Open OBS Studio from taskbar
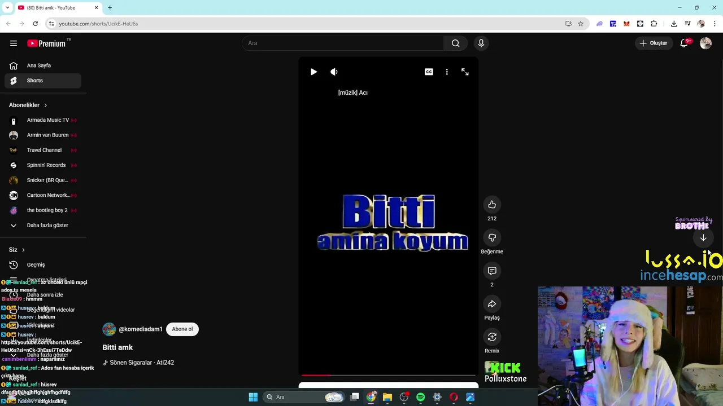Viewport: 723px width, 406px height. [x=404, y=397]
